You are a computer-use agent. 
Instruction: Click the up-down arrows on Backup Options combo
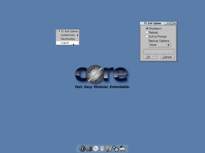tap(168, 45)
